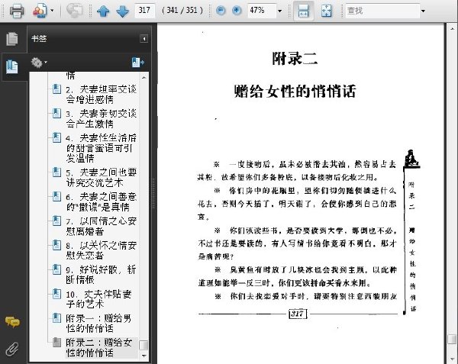Click bookmark icon beside 7. 以同情之心
Screen dimensions: 458x364
[56, 221]
